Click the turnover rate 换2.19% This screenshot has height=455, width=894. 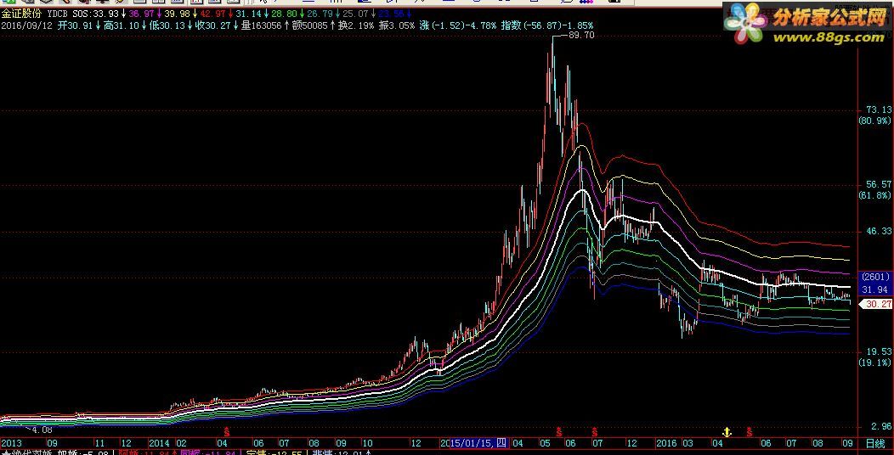(x=355, y=25)
